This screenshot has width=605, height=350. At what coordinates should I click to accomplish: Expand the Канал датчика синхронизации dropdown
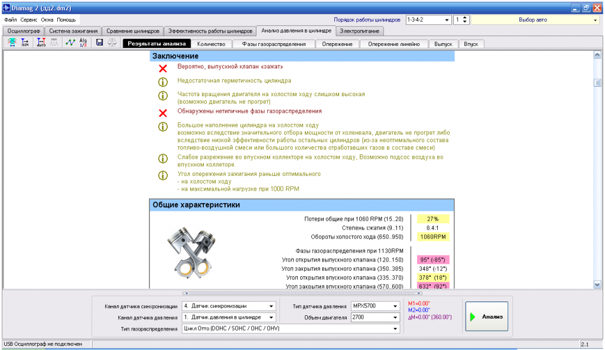pos(271,306)
